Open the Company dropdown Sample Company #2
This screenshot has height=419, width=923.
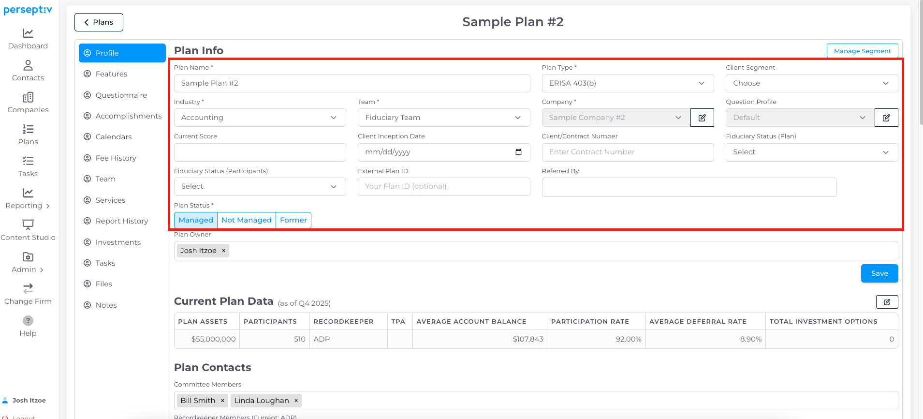tap(616, 118)
